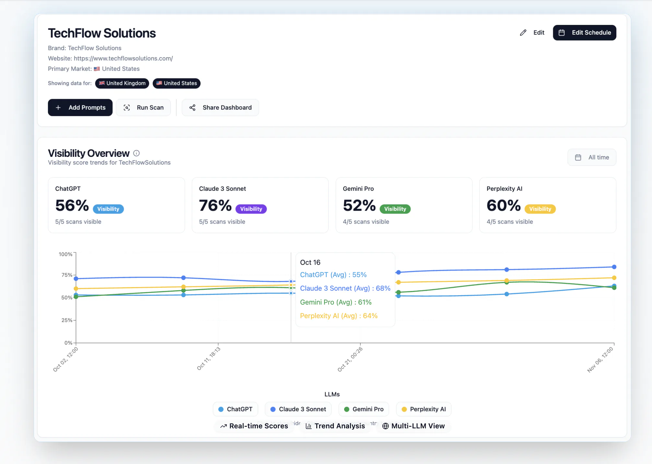Switch to Real-time Scores tab
This screenshot has height=464, width=652.
(x=254, y=426)
